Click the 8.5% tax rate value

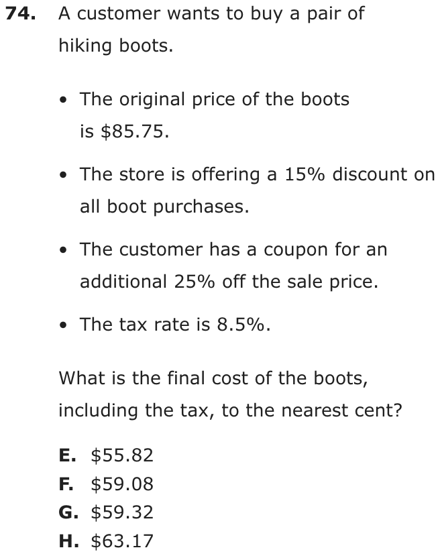click(240, 325)
